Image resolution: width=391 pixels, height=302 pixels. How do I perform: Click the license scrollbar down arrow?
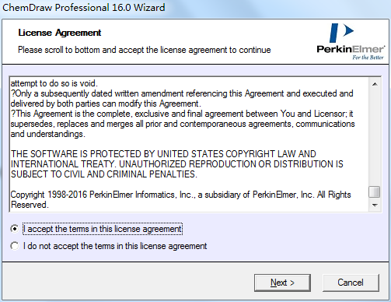tap(375, 205)
